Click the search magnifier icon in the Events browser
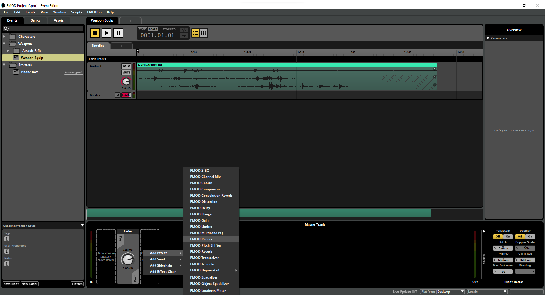 point(6,28)
